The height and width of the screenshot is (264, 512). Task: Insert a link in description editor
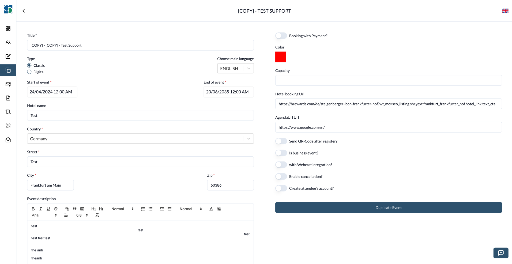(x=67, y=209)
